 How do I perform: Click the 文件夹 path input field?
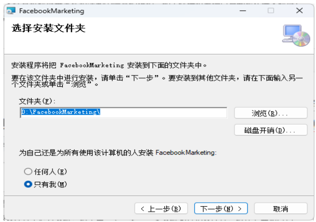(123, 112)
